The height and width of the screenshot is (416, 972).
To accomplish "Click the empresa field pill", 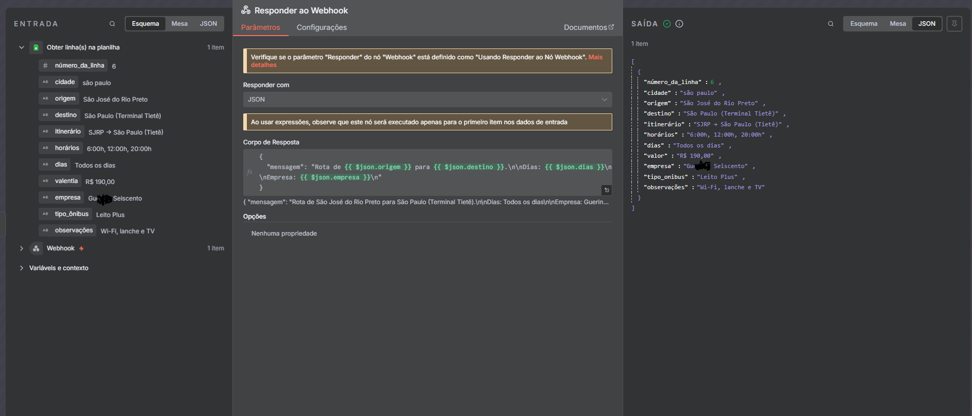I will pos(62,197).
